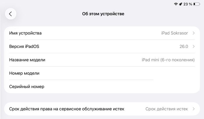Click the 23 % battery percentage
204x119 pixels.
coord(188,4)
